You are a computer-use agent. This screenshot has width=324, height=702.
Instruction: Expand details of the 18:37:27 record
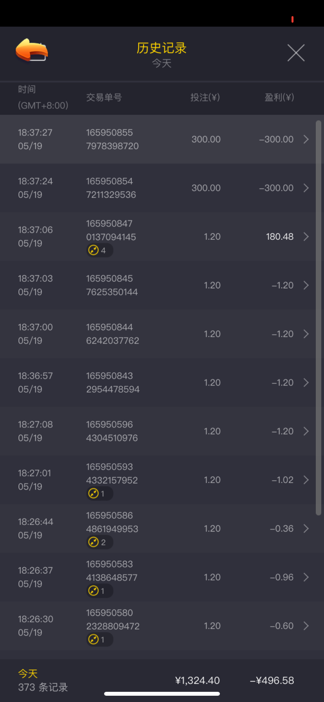coord(306,139)
